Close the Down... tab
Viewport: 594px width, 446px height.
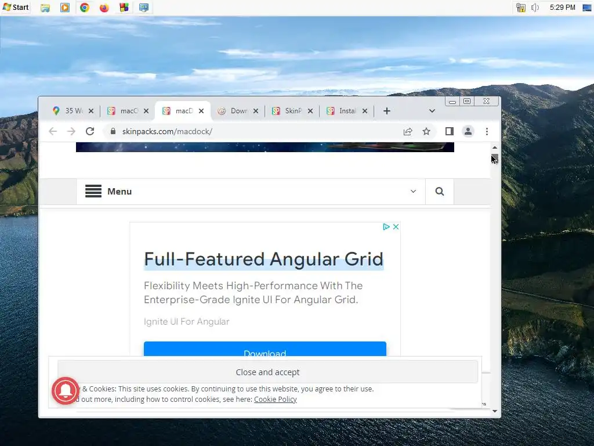[x=256, y=111]
